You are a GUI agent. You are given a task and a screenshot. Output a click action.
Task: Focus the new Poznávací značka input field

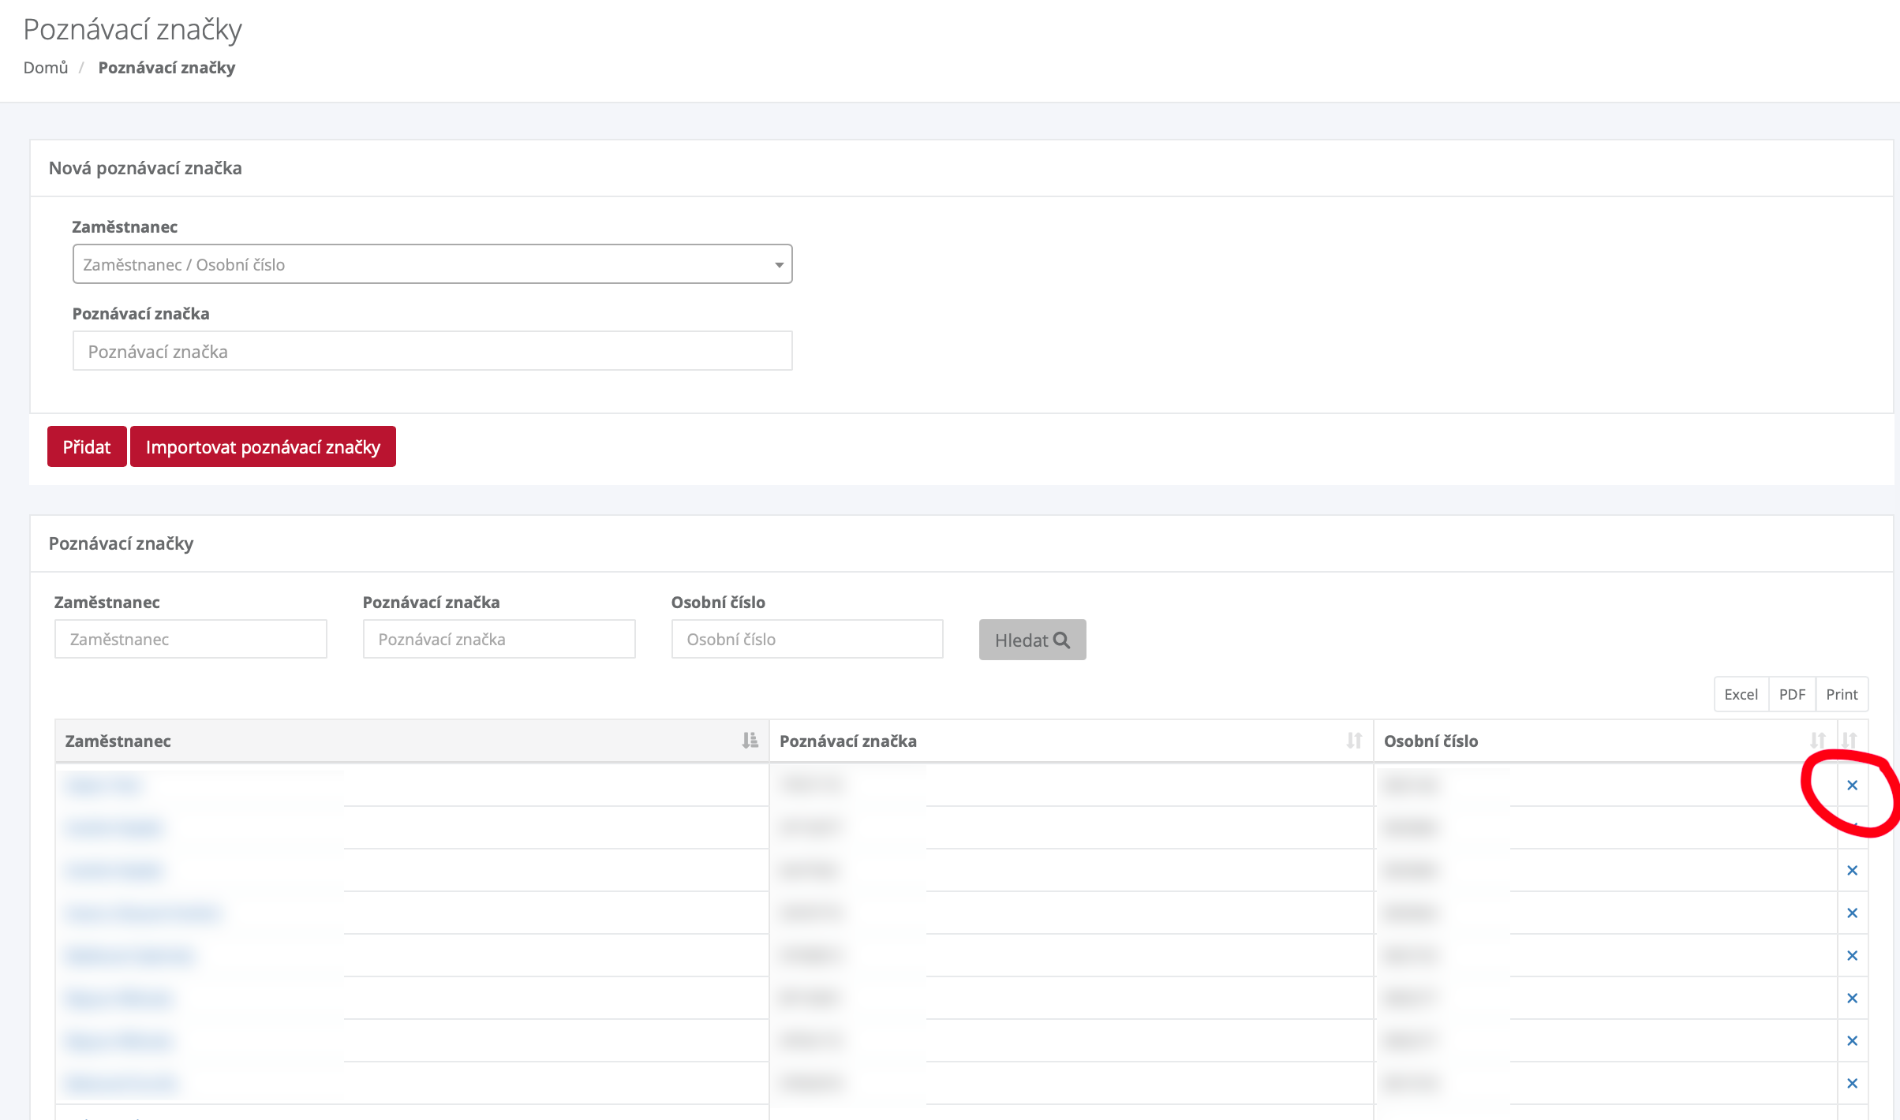(x=432, y=351)
